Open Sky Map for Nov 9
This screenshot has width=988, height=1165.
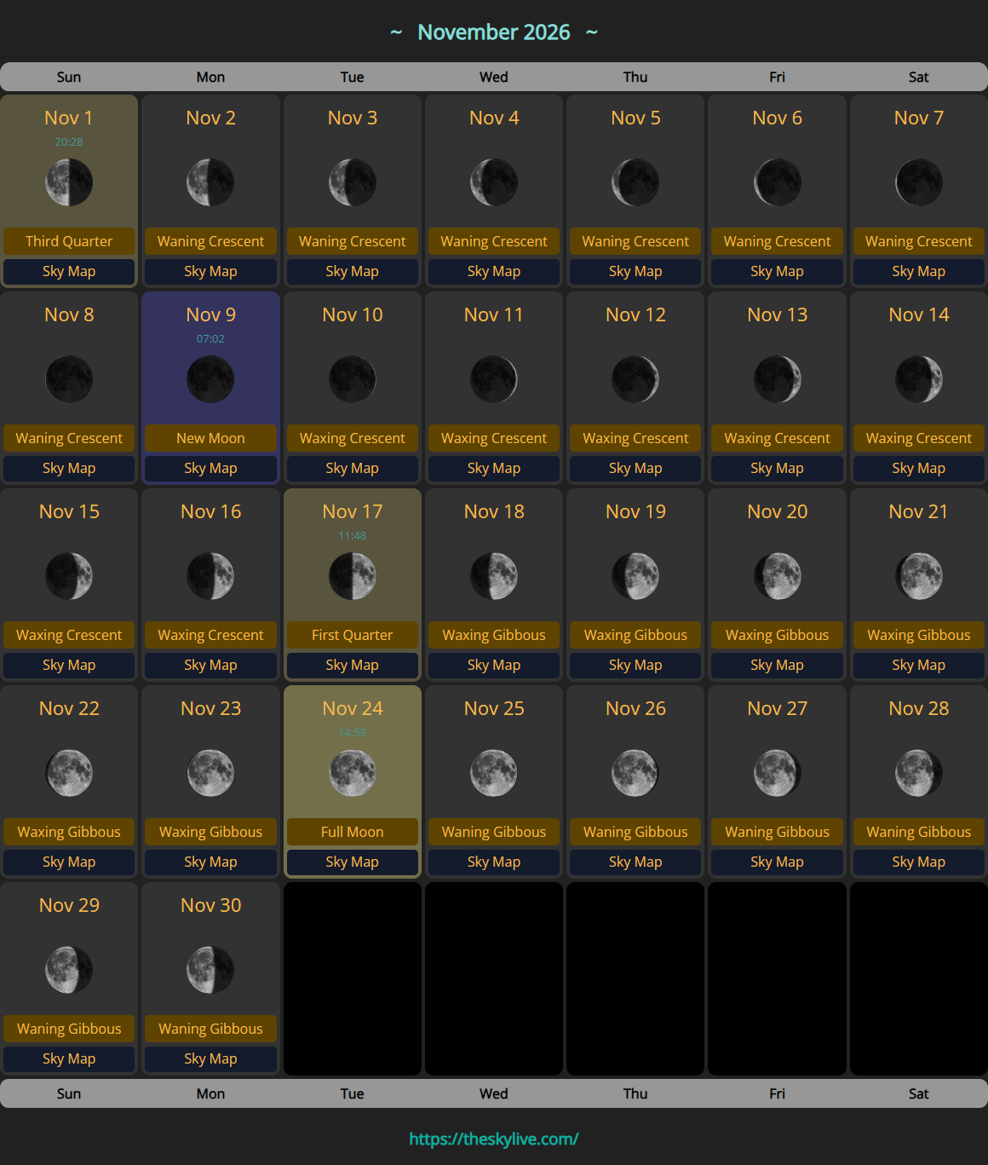(210, 468)
